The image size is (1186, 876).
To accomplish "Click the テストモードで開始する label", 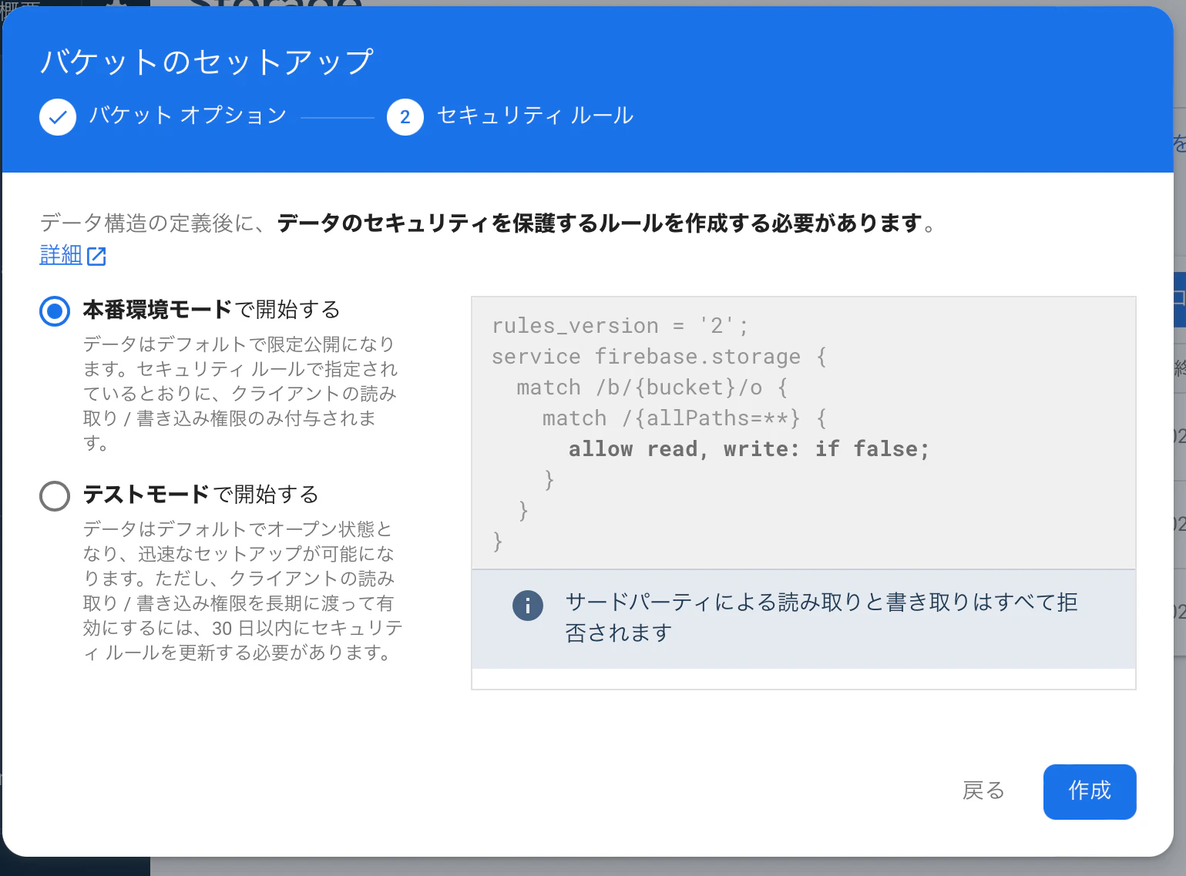I will (x=200, y=495).
